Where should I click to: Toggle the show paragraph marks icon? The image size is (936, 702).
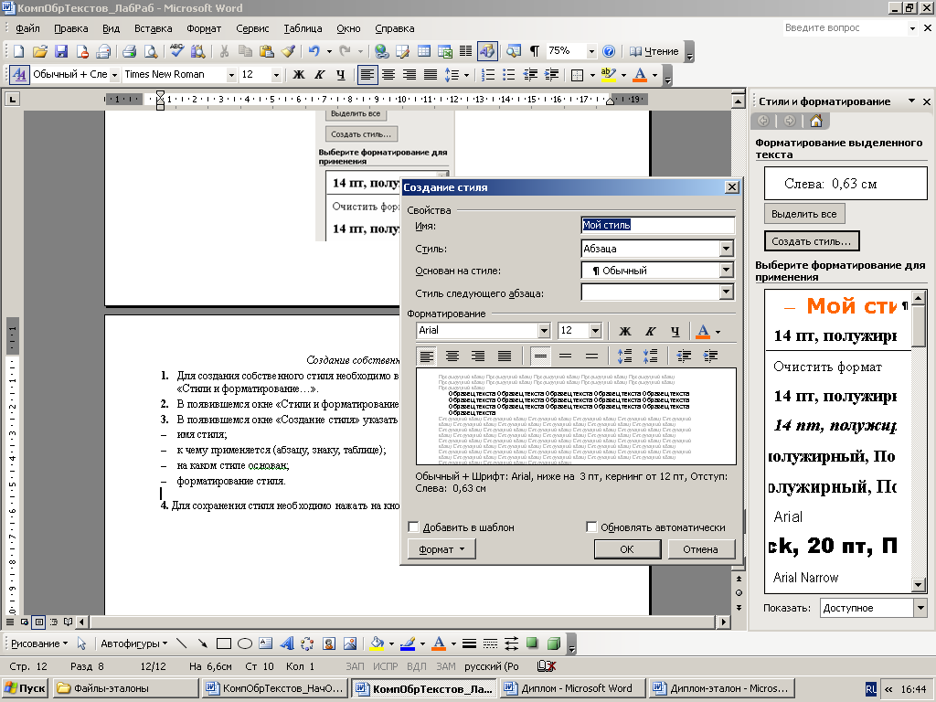(x=534, y=52)
